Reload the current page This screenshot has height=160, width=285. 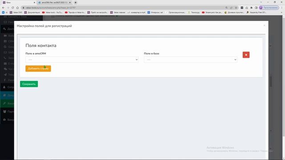[13, 8]
